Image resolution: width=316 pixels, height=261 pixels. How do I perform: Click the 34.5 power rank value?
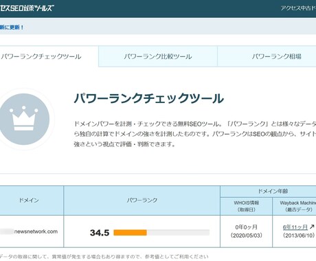click(100, 233)
